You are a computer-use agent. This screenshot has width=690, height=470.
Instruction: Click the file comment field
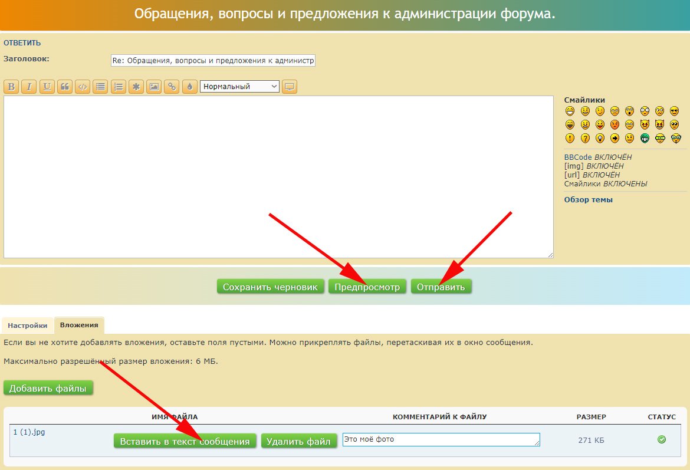tap(441, 440)
